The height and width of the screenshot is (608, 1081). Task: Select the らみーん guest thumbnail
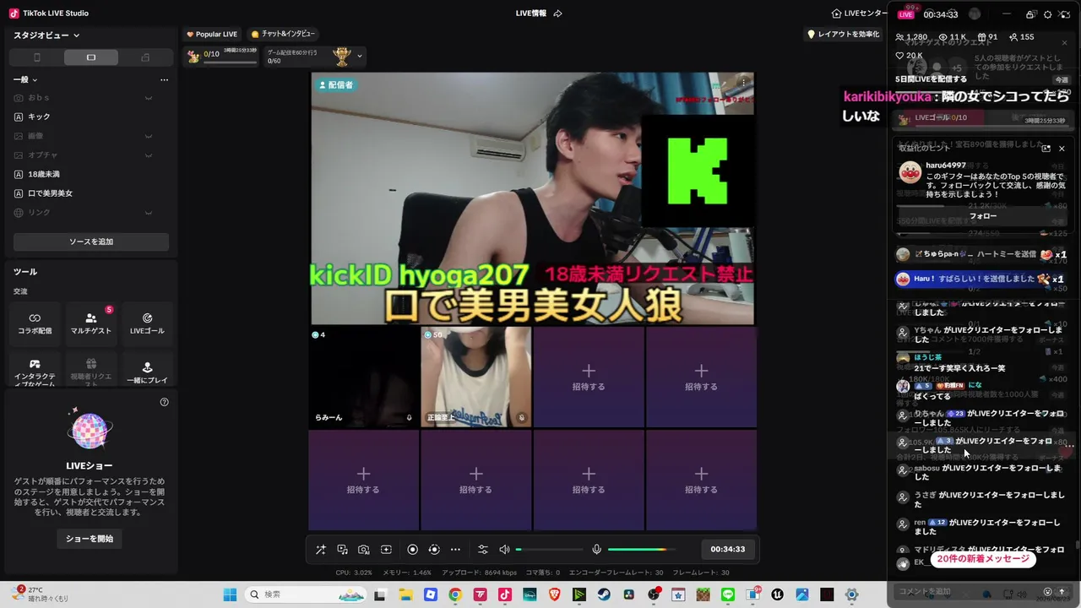point(364,377)
